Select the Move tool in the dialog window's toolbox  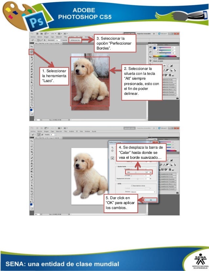tap(32, 141)
